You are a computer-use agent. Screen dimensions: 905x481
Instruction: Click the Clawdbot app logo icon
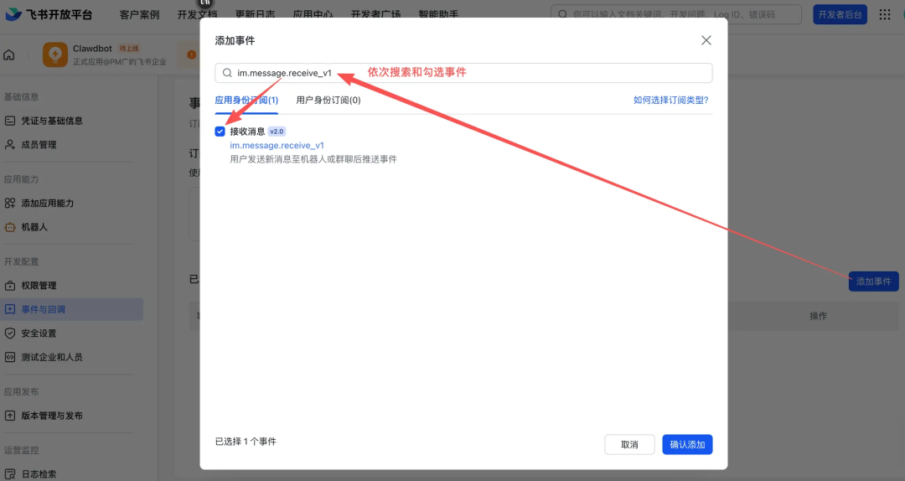tap(55, 55)
